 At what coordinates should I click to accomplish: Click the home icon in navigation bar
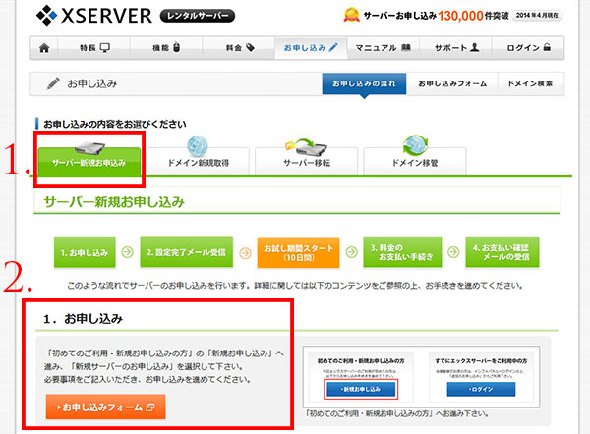point(43,47)
